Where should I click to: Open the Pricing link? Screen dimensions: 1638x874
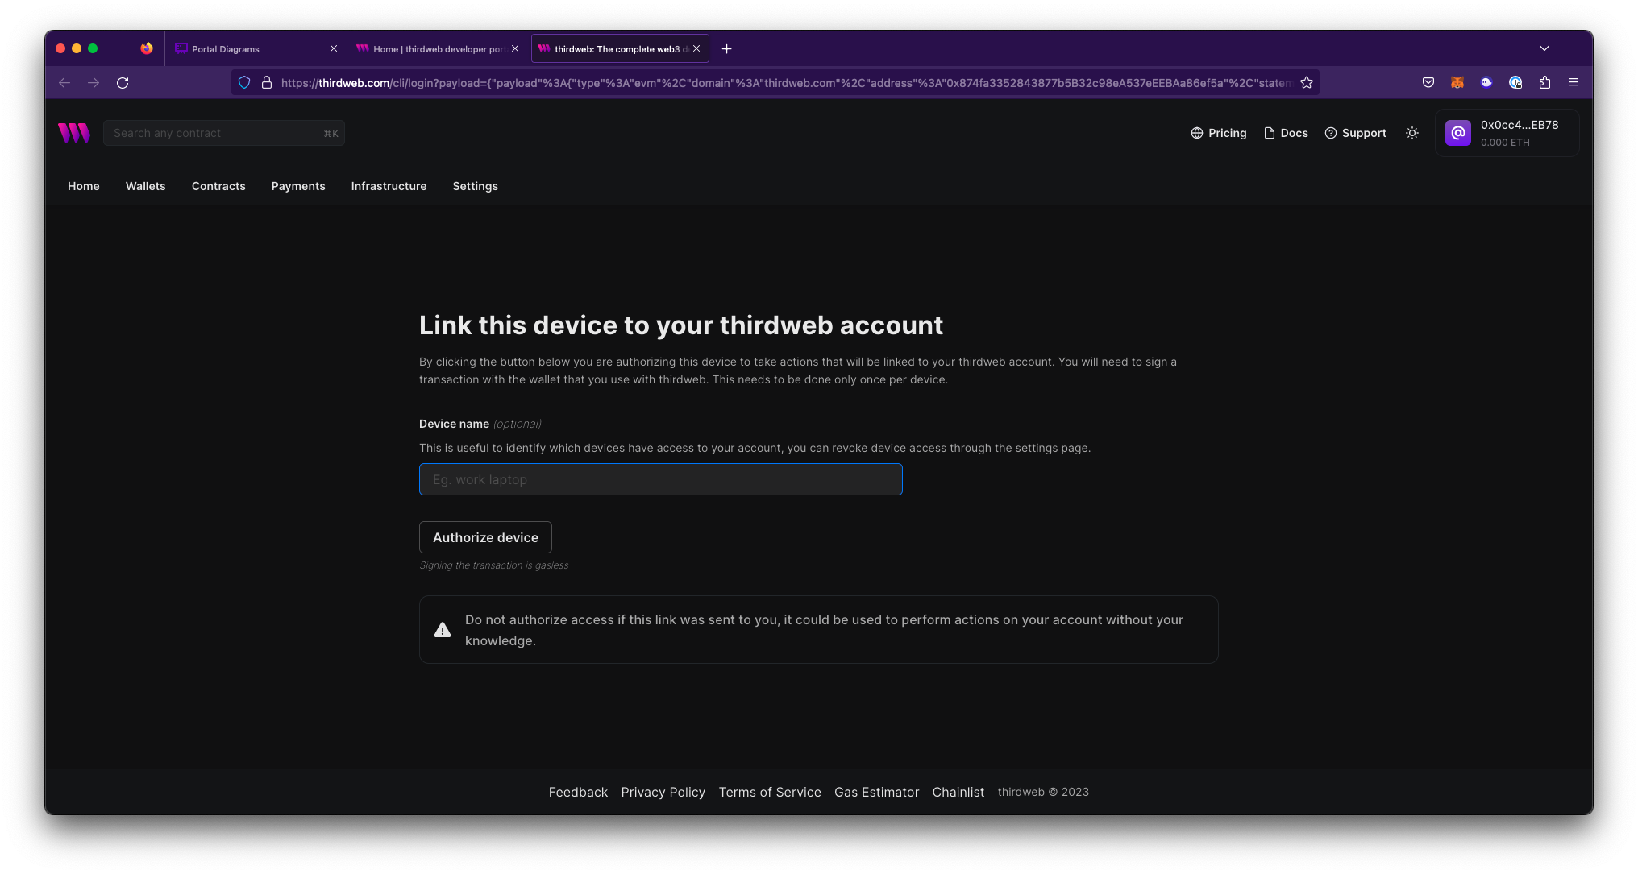coord(1218,133)
